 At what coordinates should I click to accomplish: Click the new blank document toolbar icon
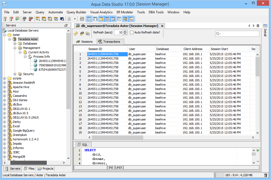(69, 19)
